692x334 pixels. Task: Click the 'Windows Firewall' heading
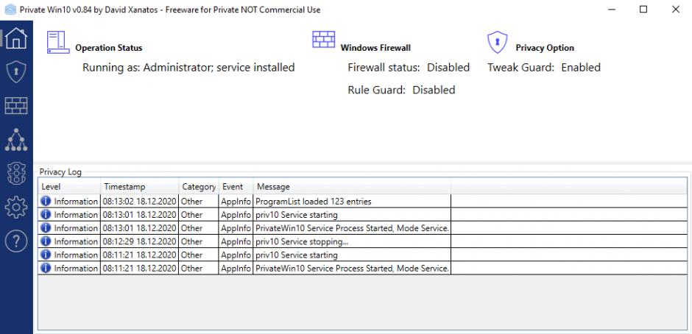[x=375, y=48]
